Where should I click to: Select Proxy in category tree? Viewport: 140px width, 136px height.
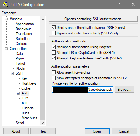coord(20,59)
